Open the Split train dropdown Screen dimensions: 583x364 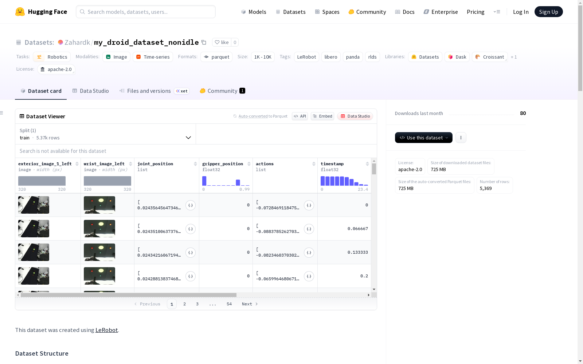[x=106, y=134]
